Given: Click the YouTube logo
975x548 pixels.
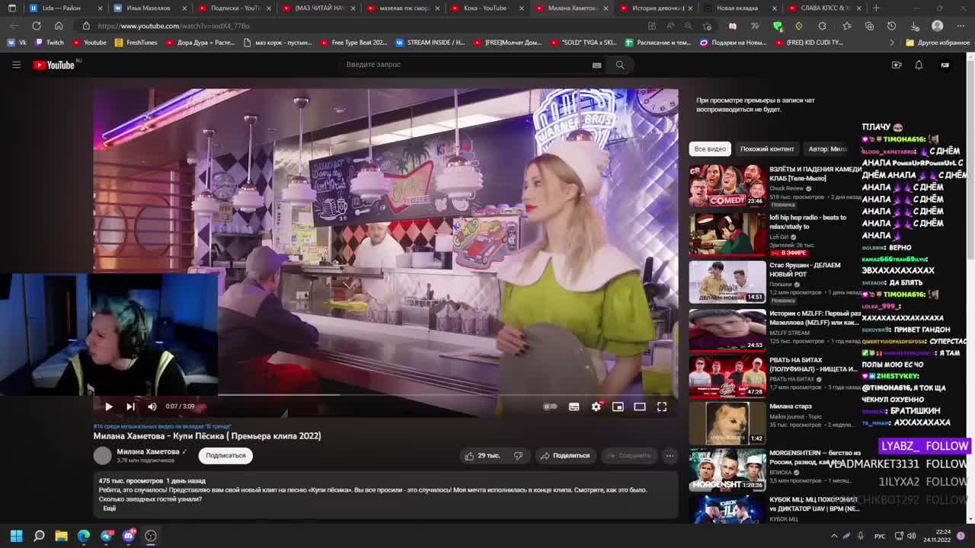Looking at the screenshot, I should [54, 65].
